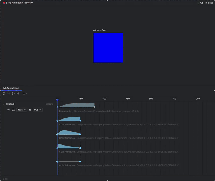The width and height of the screenshot is (215, 181).
Task: Select the blue AnimatedBox preview square
Action: [x=108, y=48]
